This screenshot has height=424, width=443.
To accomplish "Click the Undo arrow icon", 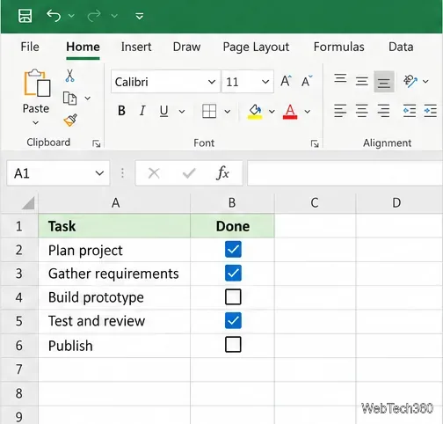I will coord(54,16).
